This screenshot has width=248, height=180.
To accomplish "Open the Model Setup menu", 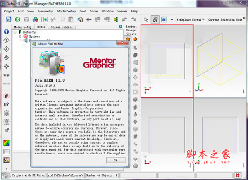I will [x=66, y=11].
